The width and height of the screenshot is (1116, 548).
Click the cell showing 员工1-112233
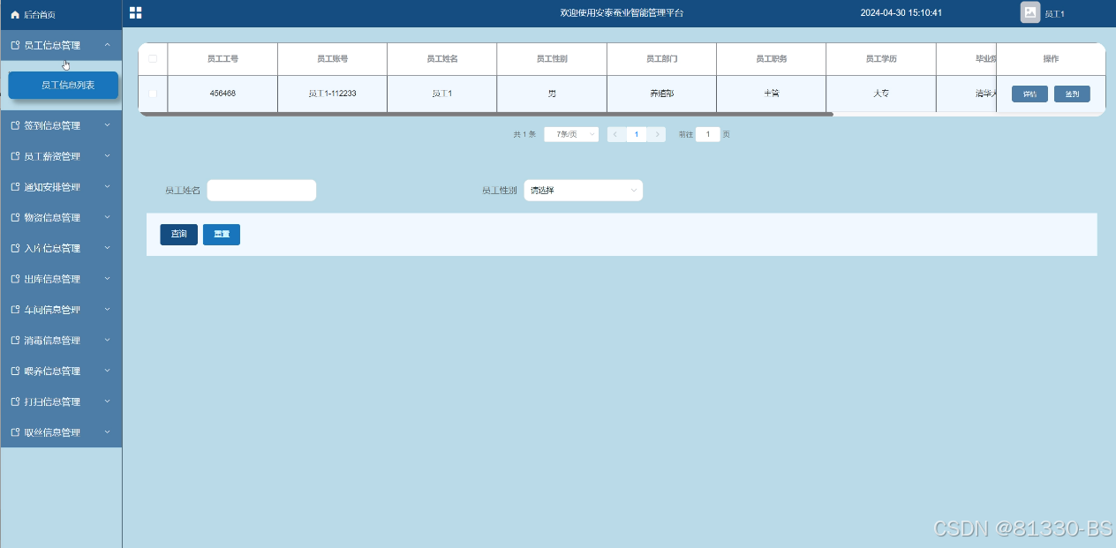click(332, 94)
